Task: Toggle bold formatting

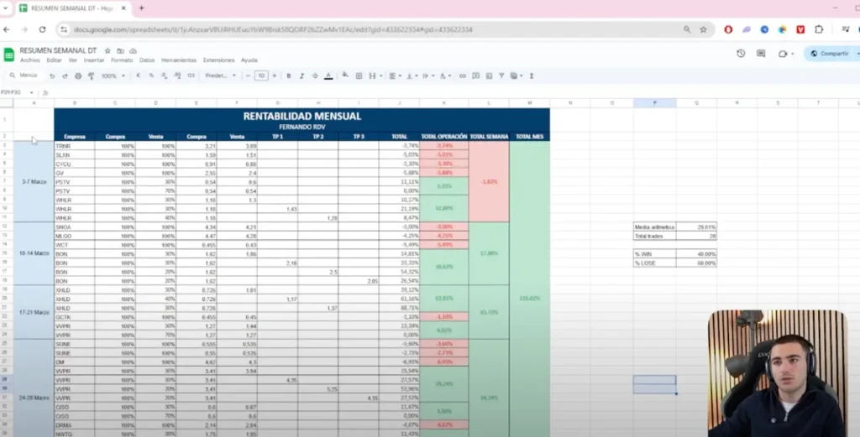Action: 289,76
